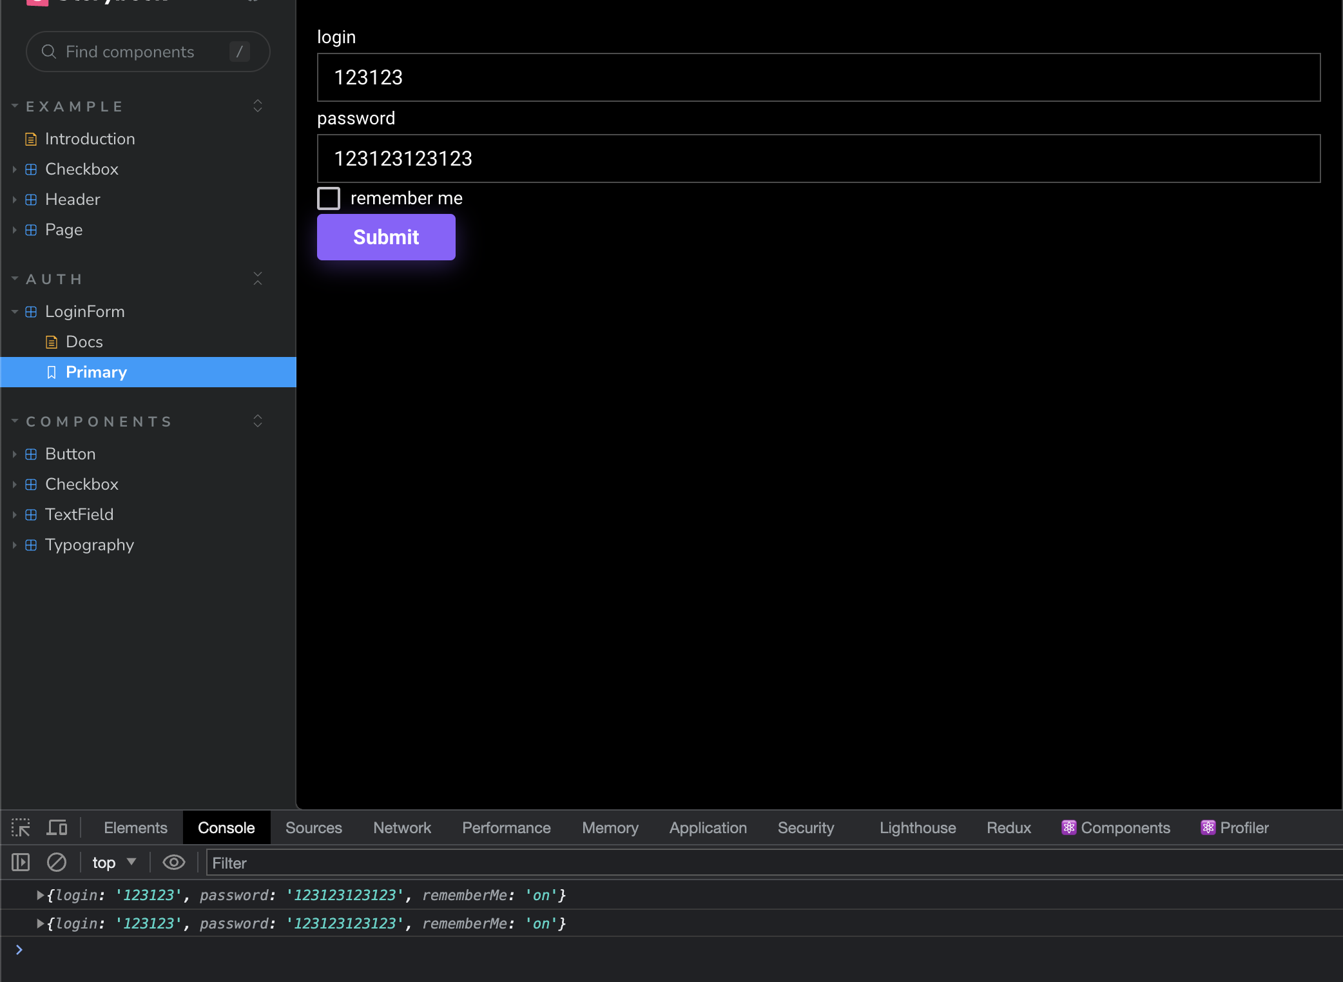Select the Primary story
The width and height of the screenshot is (1343, 982).
coord(96,372)
